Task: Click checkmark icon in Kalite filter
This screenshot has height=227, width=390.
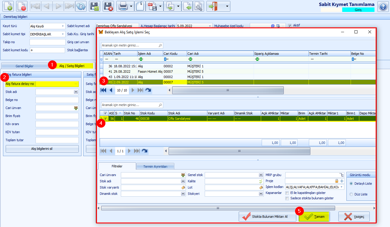Action: point(260,181)
